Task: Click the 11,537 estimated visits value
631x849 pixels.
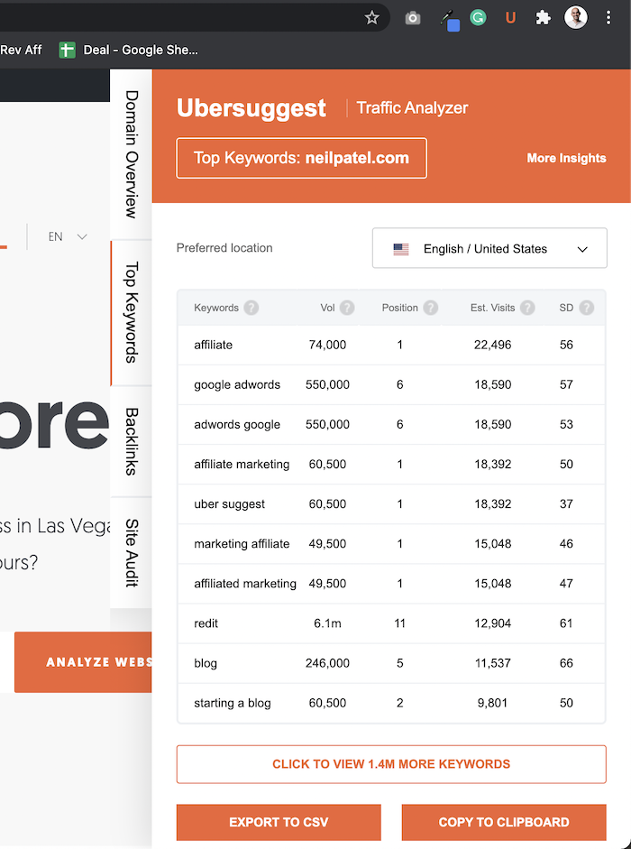Action: coord(492,663)
